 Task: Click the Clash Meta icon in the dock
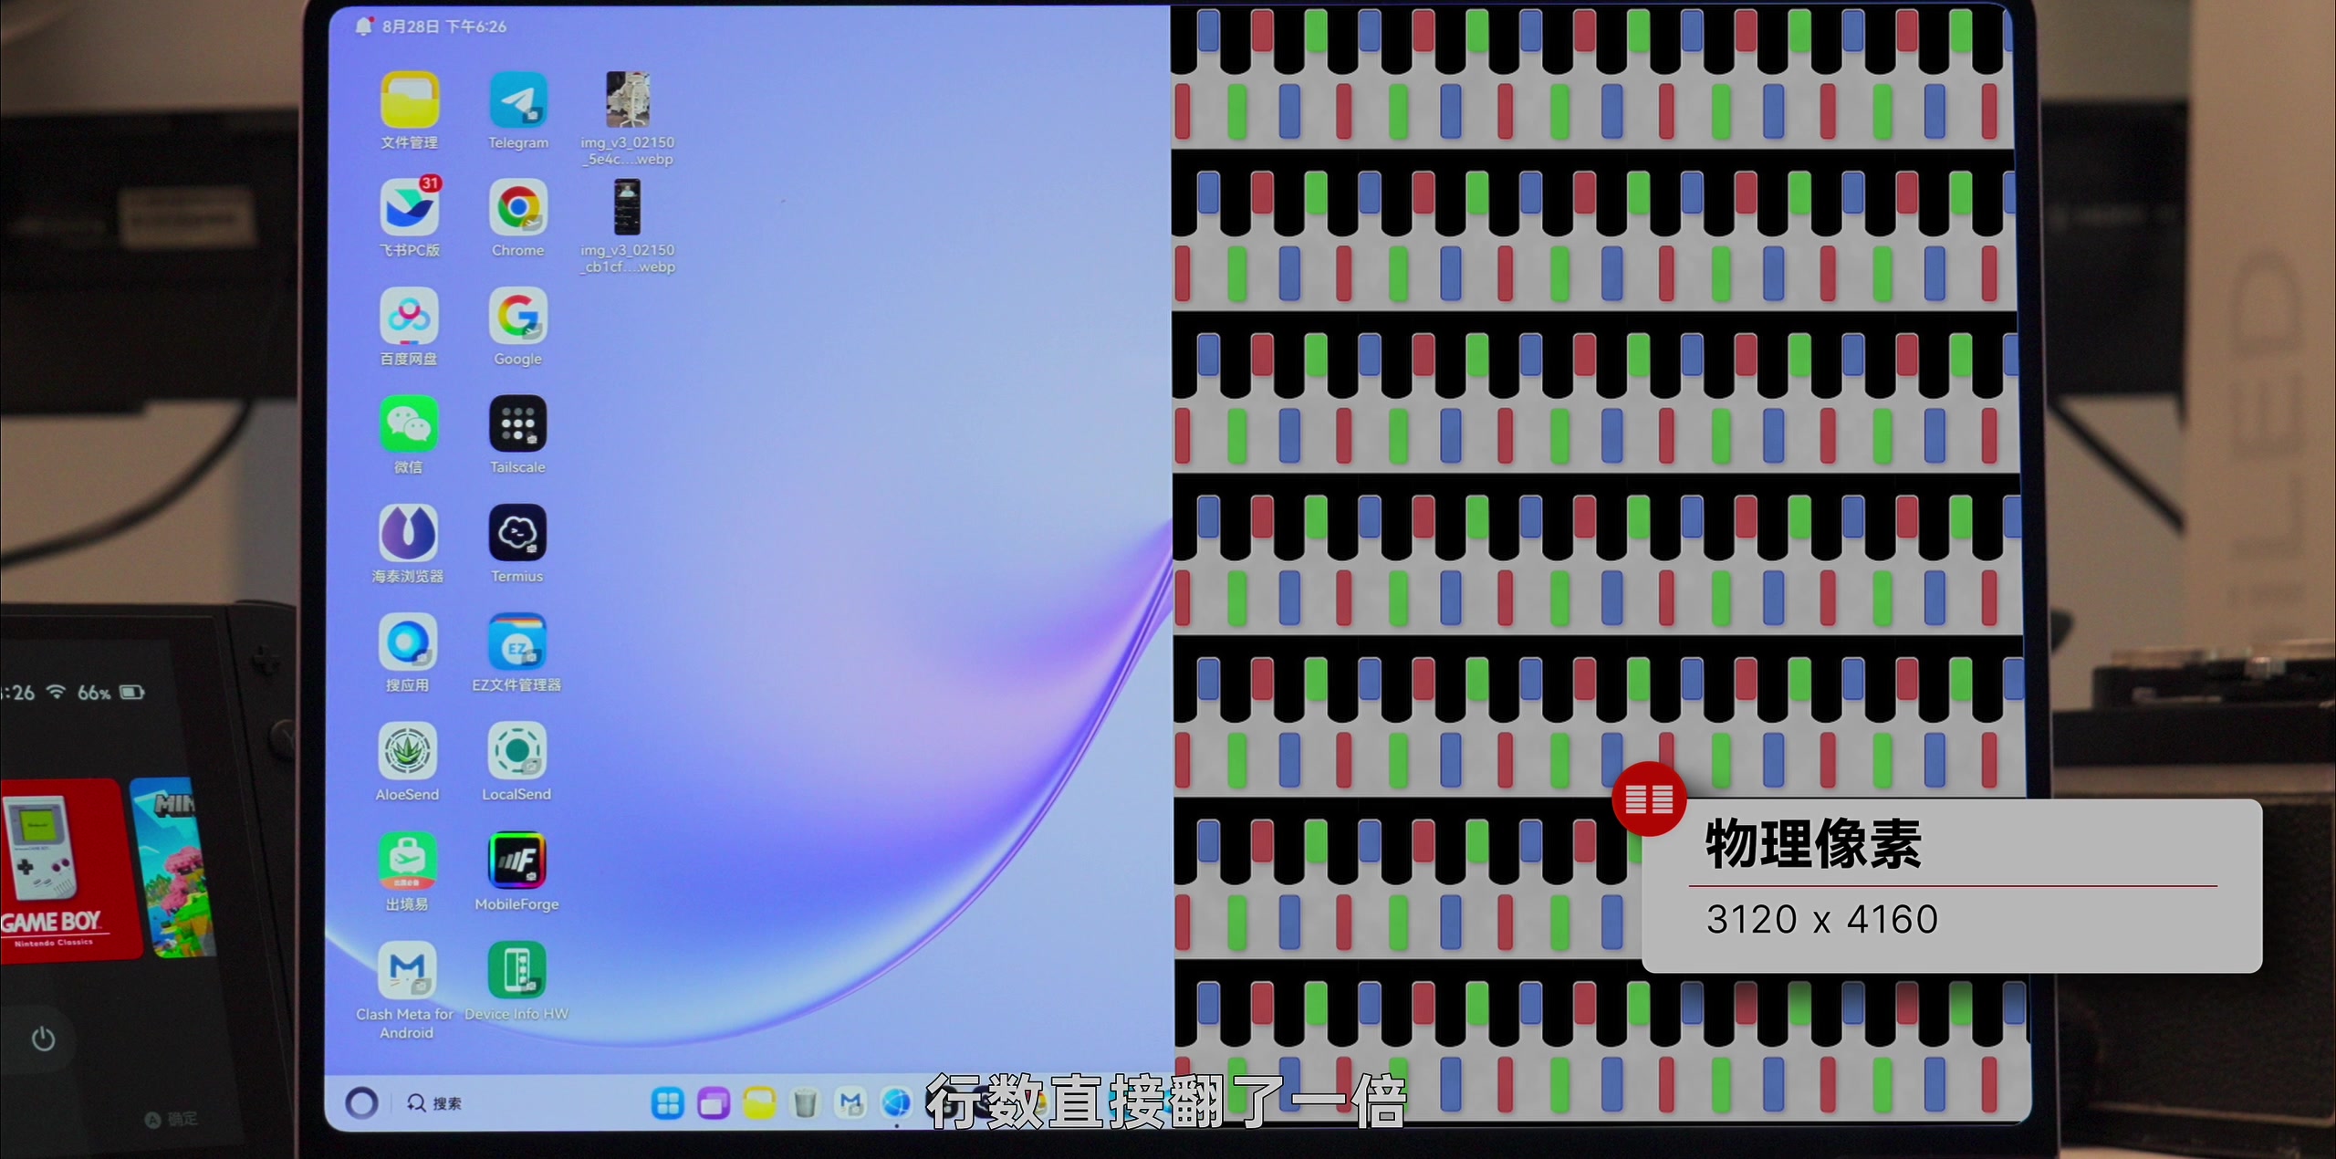click(x=850, y=1103)
